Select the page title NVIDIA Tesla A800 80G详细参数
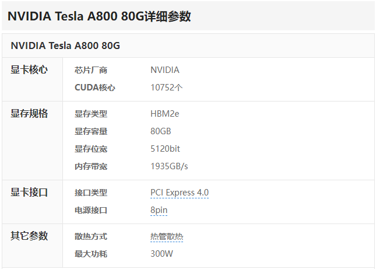376x269 pixels. click(99, 16)
